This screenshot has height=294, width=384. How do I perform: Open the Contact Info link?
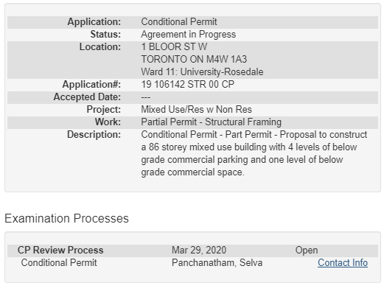(x=343, y=262)
